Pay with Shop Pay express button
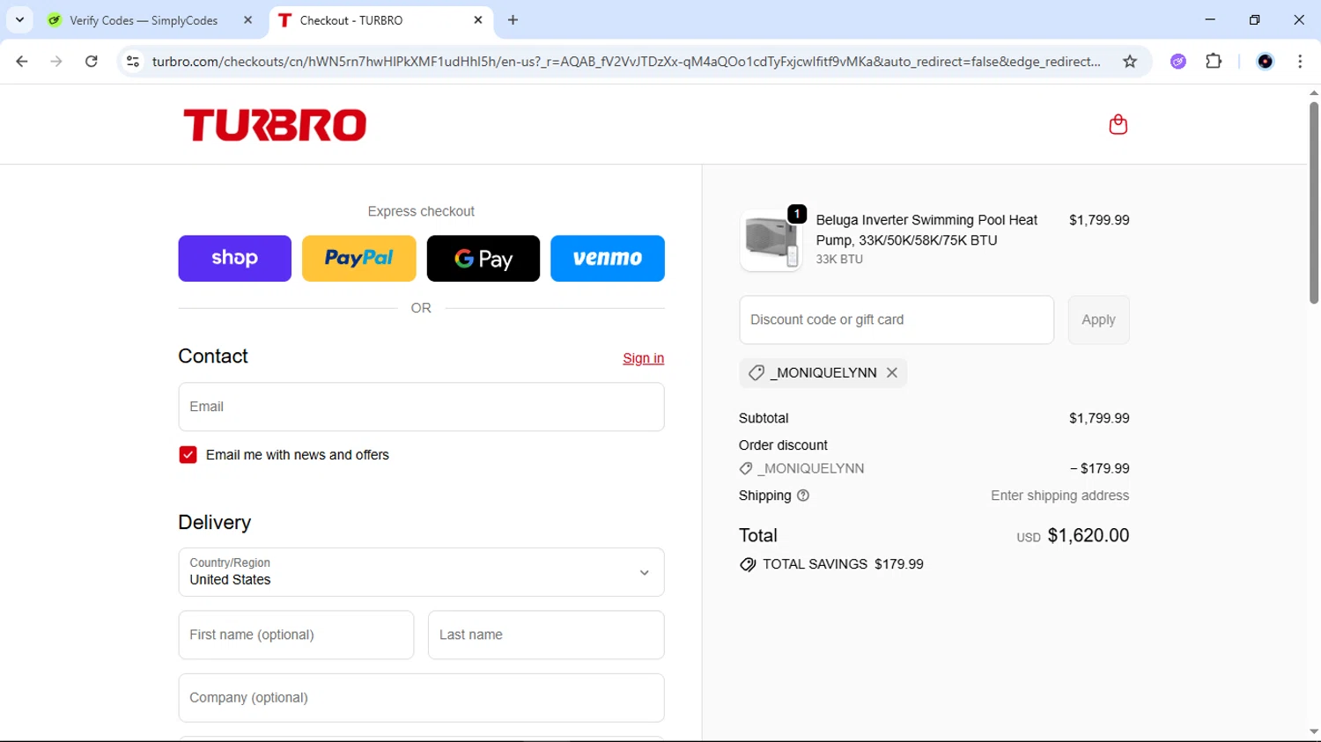This screenshot has width=1321, height=742. coord(234,258)
